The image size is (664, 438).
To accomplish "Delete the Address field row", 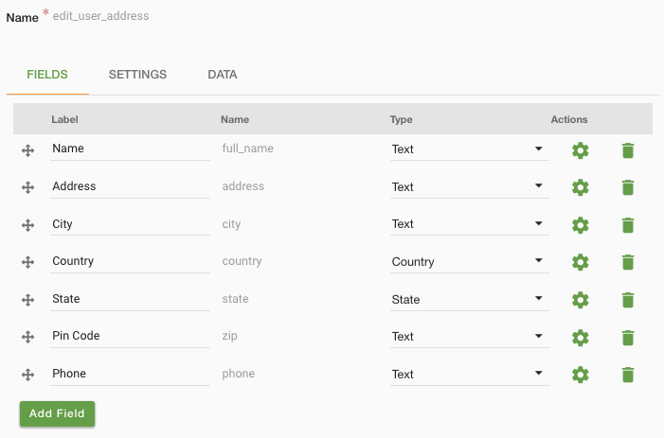I will click(628, 187).
